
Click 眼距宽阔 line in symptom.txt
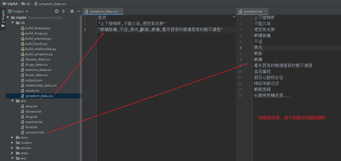point(262,89)
